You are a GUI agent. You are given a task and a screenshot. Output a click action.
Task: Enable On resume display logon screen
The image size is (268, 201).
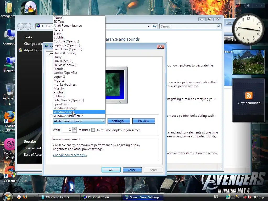click(x=93, y=130)
